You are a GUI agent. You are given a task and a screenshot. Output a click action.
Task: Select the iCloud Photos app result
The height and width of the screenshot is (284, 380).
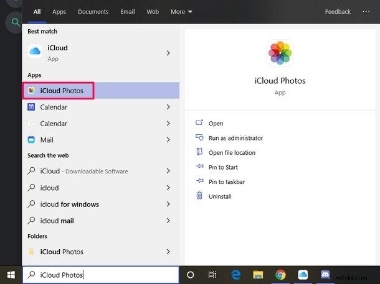click(100, 91)
